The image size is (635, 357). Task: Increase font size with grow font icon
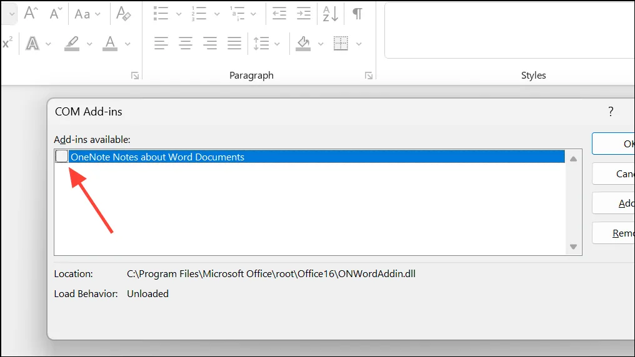pyautogui.click(x=31, y=13)
